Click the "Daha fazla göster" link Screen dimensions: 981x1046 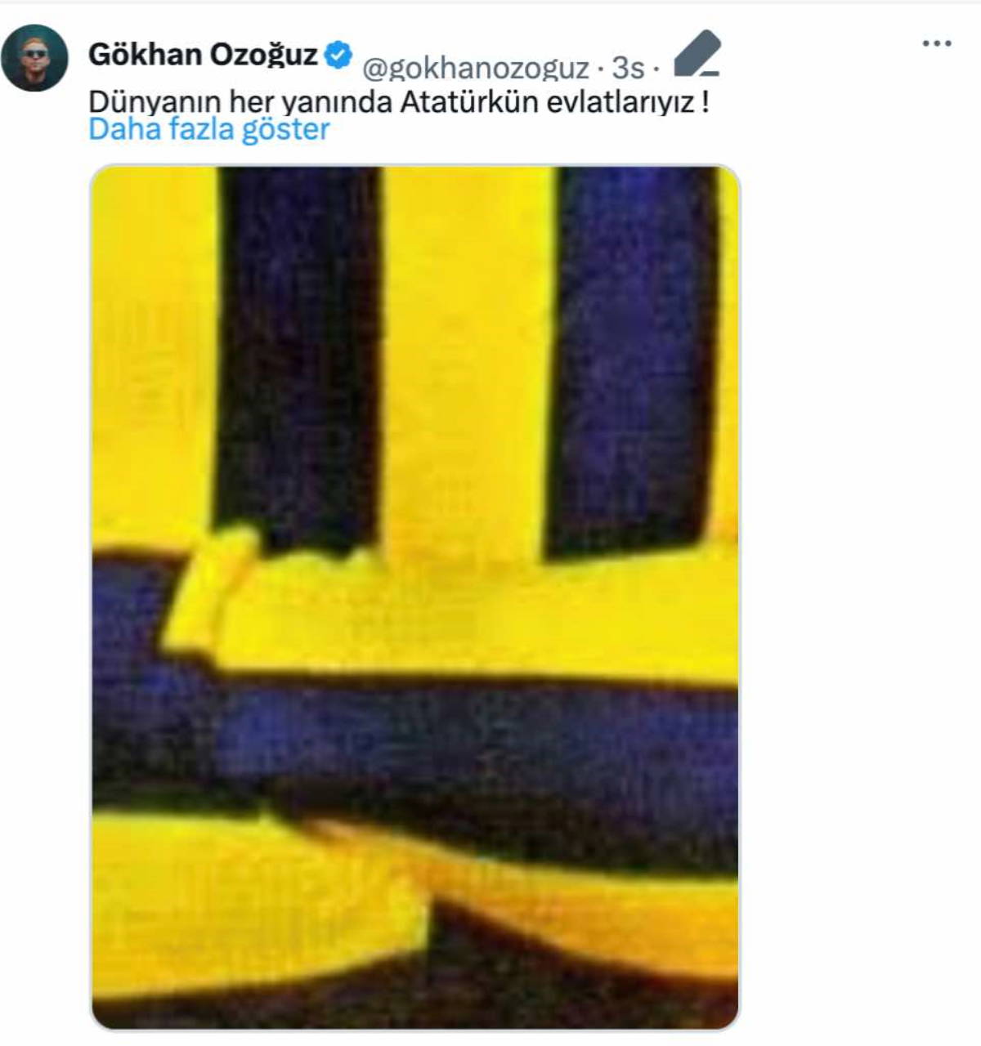pyautogui.click(x=209, y=129)
